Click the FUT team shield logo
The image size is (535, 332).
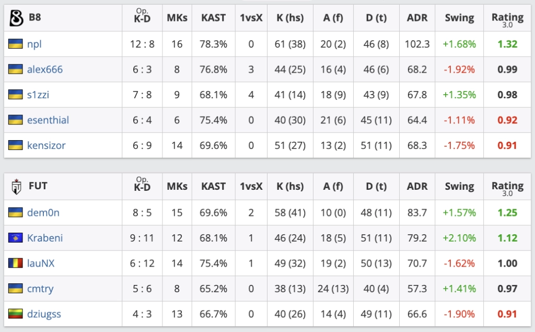[x=16, y=187]
